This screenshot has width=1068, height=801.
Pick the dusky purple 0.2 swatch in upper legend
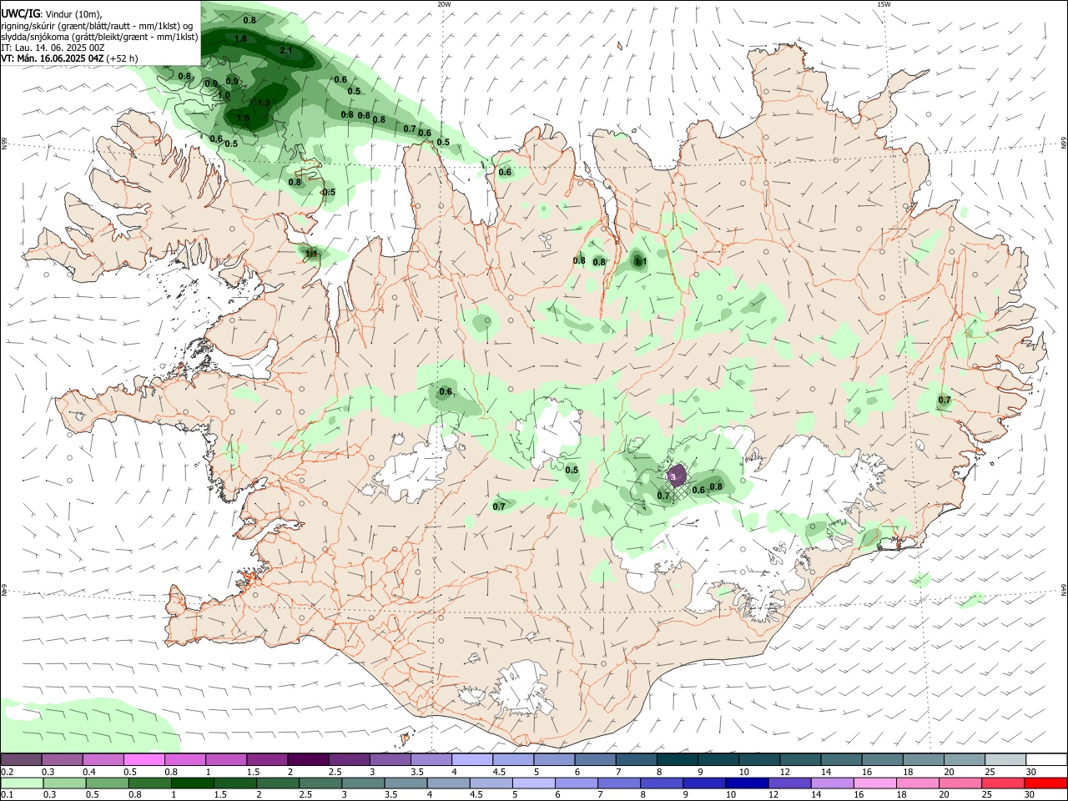tap(22, 759)
